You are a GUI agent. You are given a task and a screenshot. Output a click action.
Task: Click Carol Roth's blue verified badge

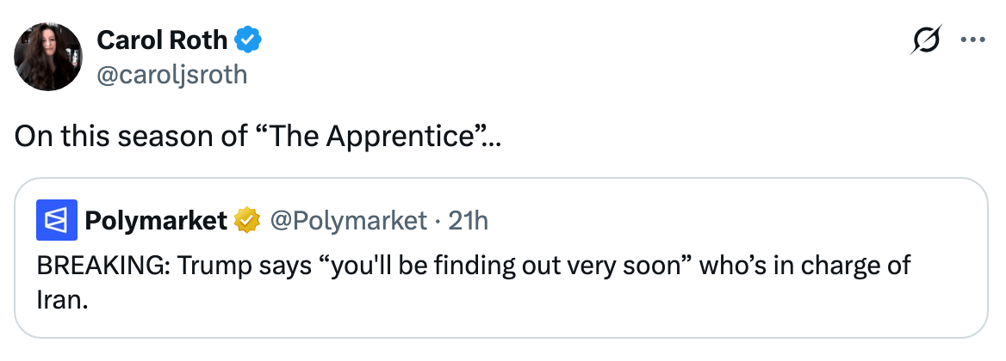250,40
